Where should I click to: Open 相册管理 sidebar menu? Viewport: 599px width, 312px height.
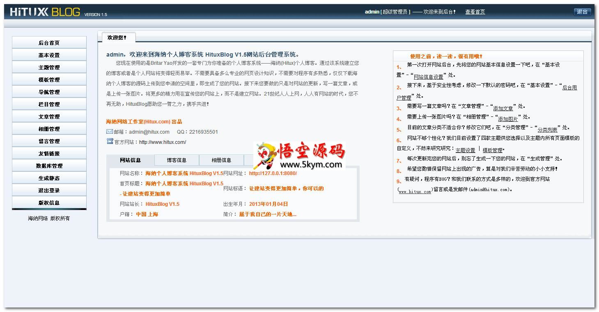coord(49,129)
